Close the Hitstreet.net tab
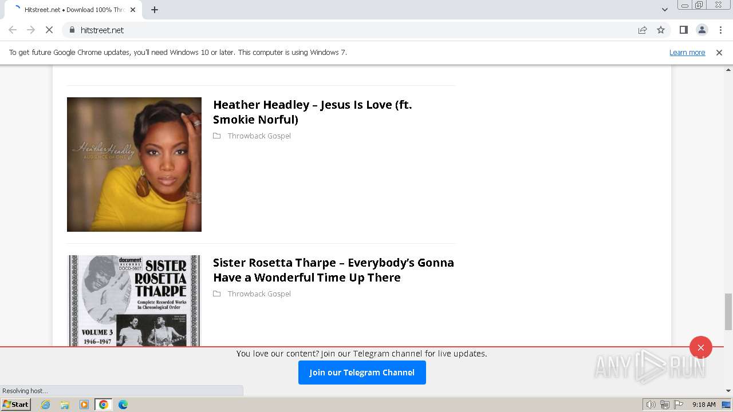This screenshot has width=733, height=412. point(133,10)
